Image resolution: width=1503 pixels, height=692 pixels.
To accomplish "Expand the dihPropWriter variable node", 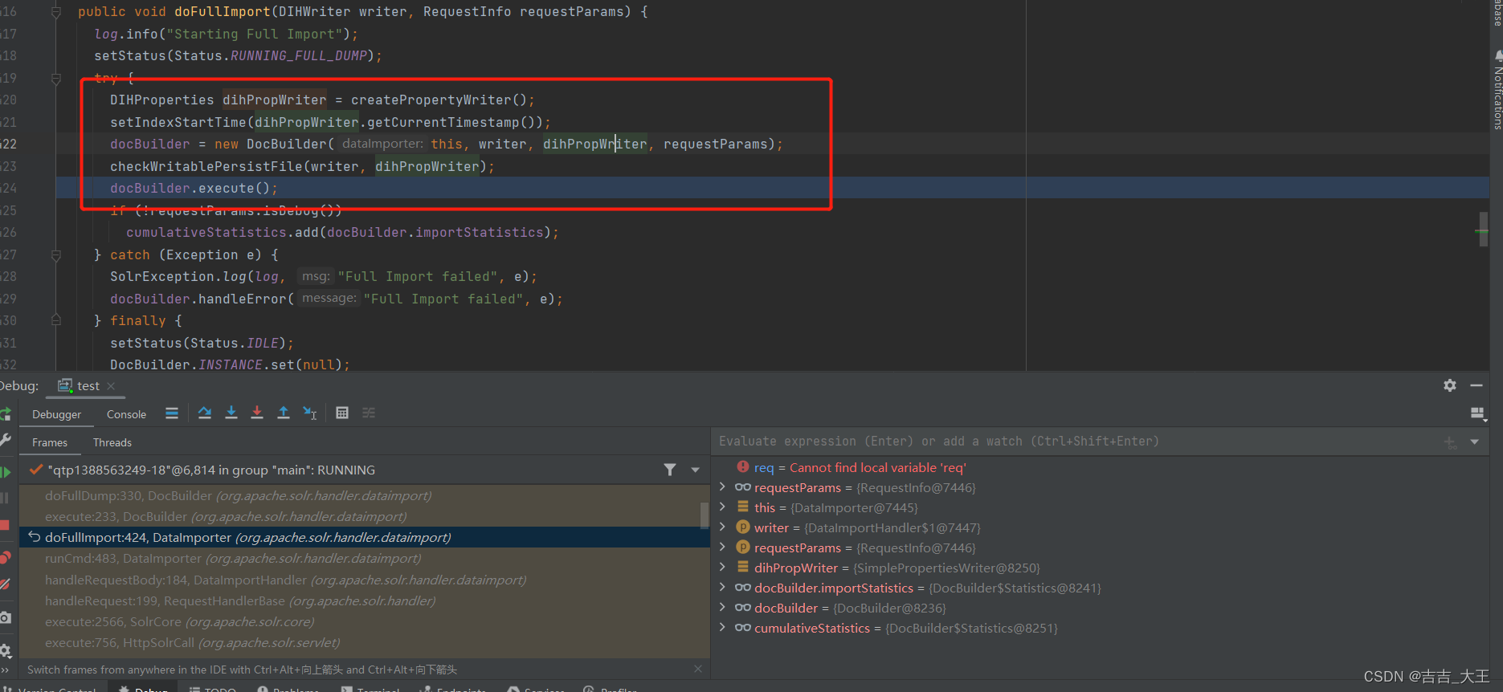I will [722, 568].
